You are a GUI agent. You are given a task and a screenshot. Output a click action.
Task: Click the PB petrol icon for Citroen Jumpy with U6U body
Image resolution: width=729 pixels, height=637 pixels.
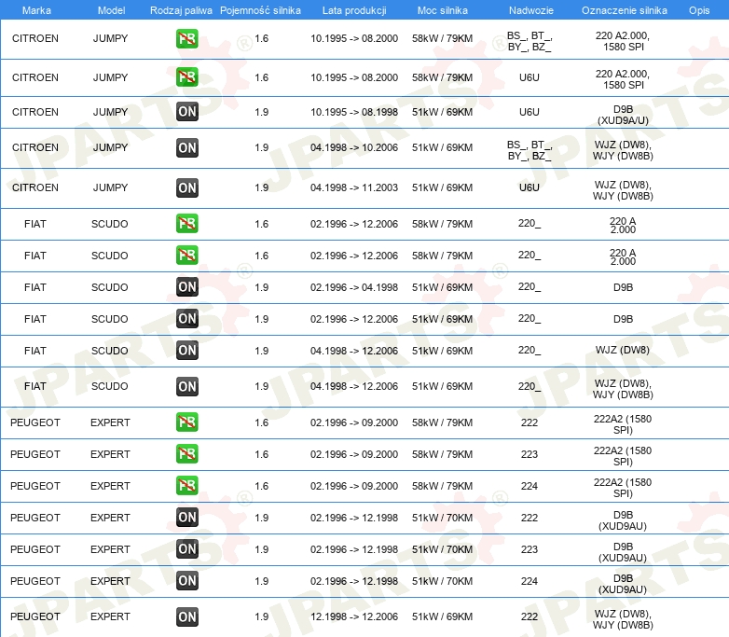tap(187, 77)
